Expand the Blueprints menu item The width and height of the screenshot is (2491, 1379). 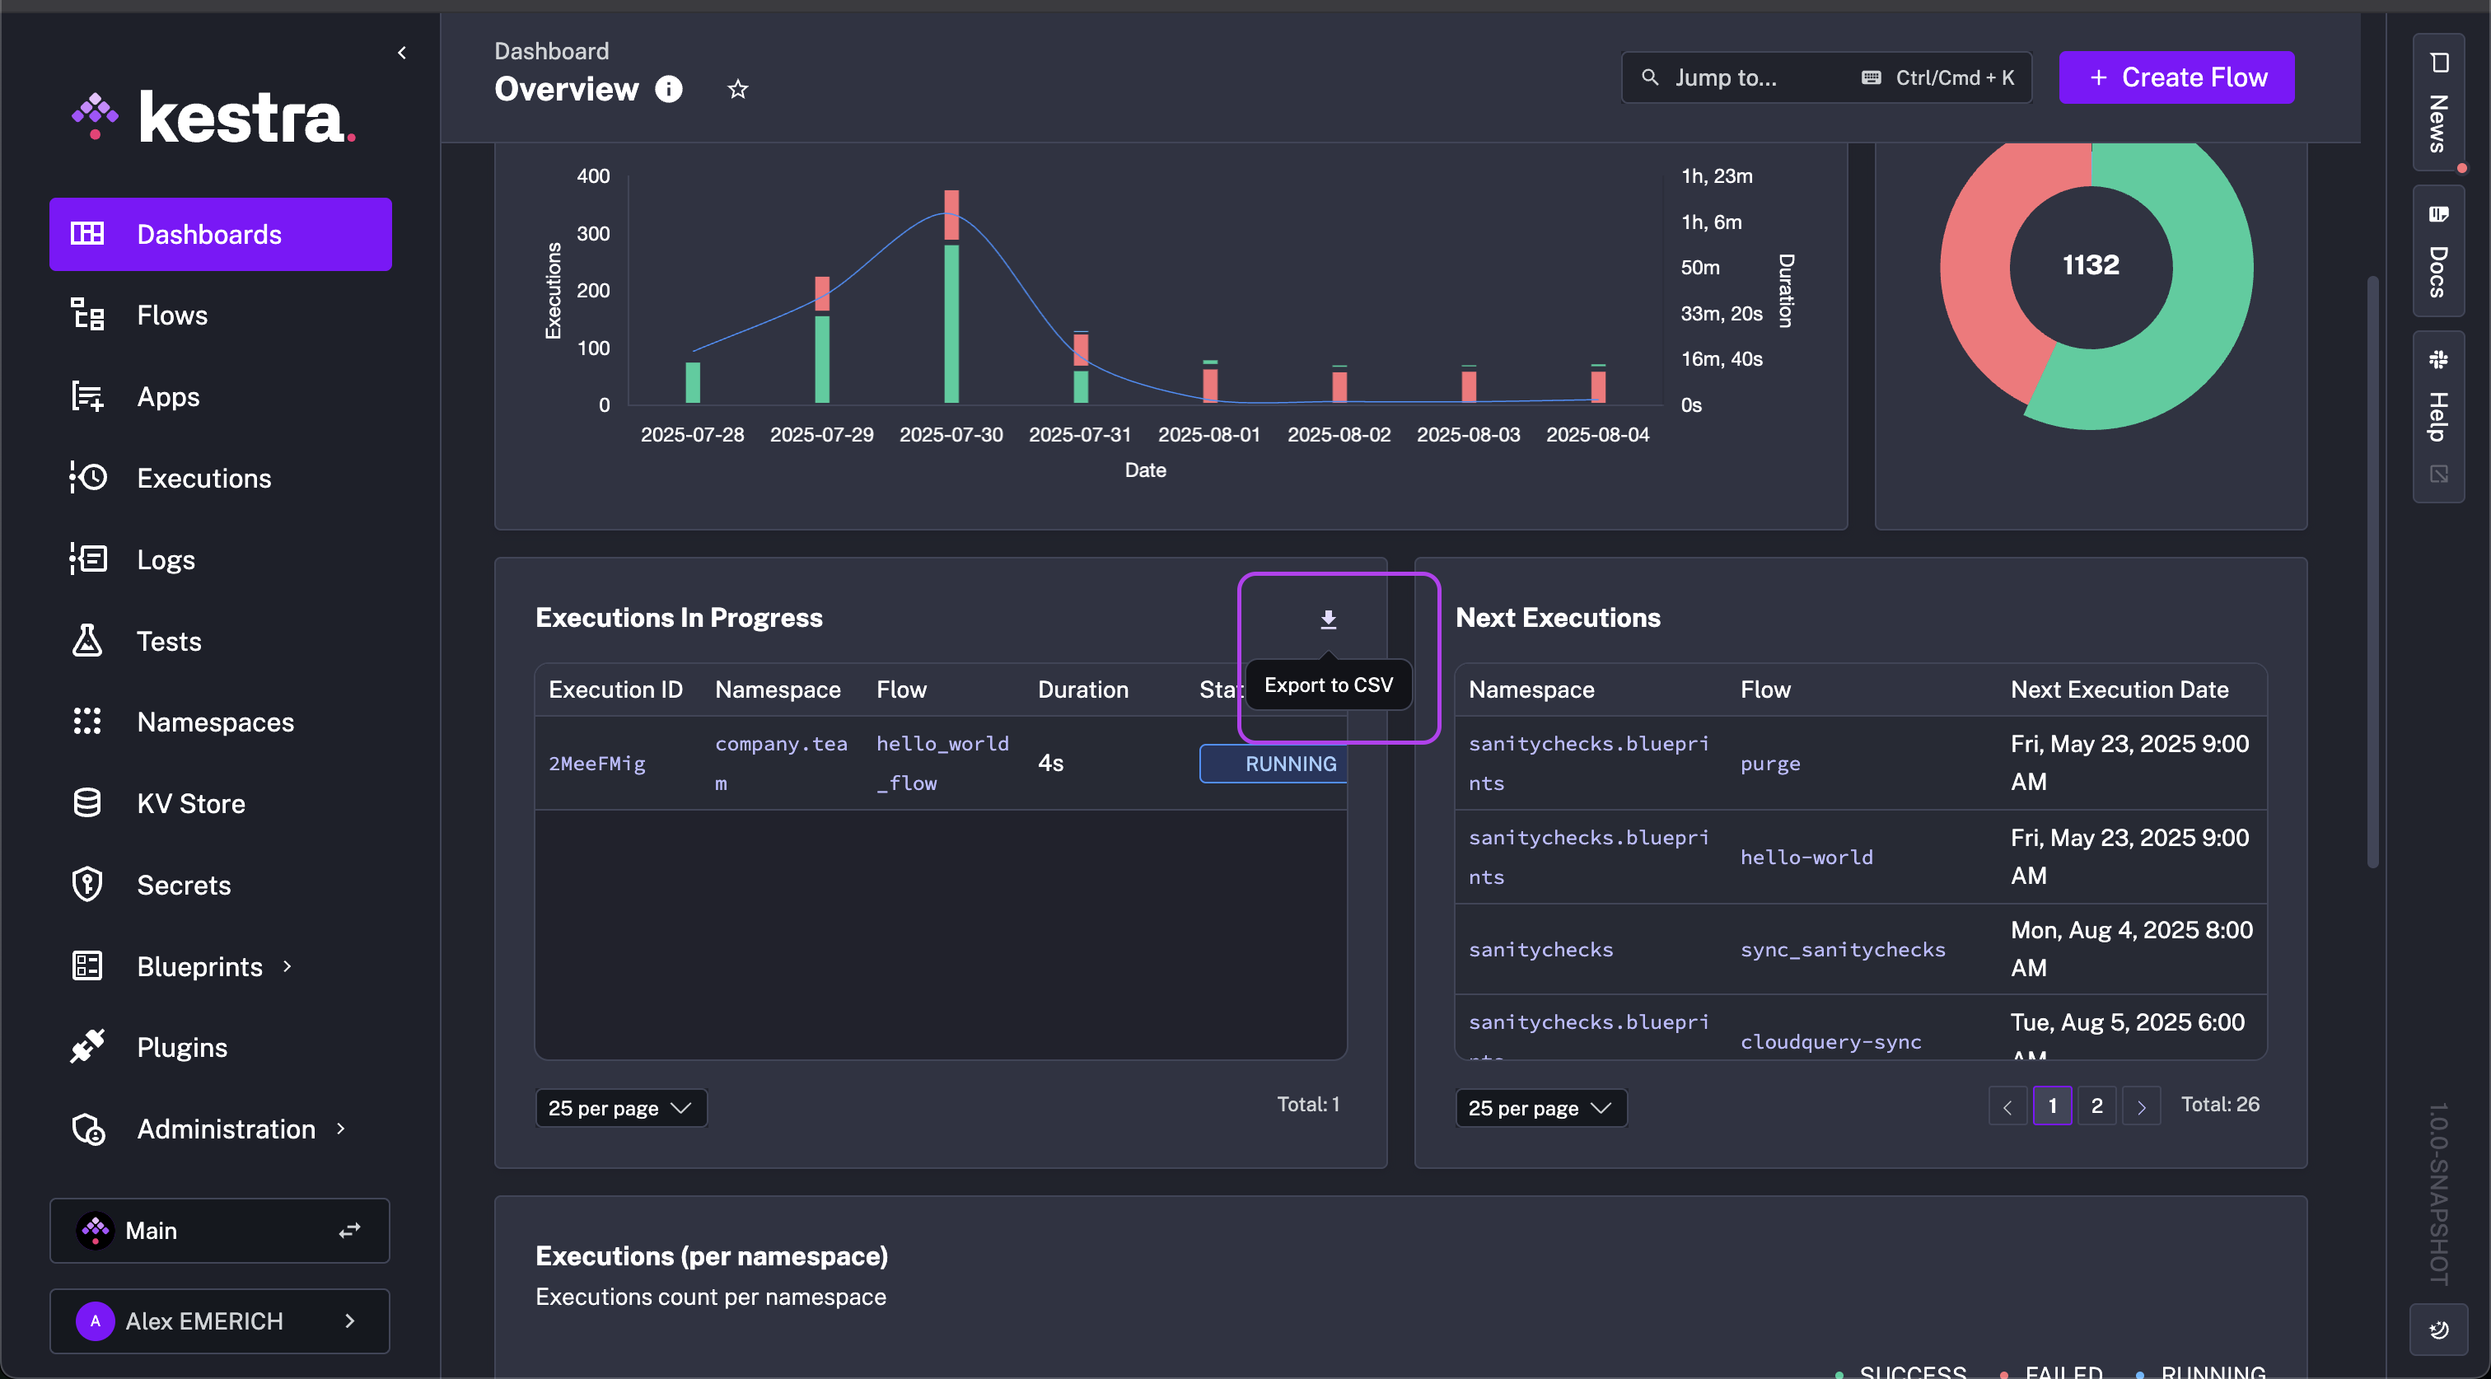199,965
